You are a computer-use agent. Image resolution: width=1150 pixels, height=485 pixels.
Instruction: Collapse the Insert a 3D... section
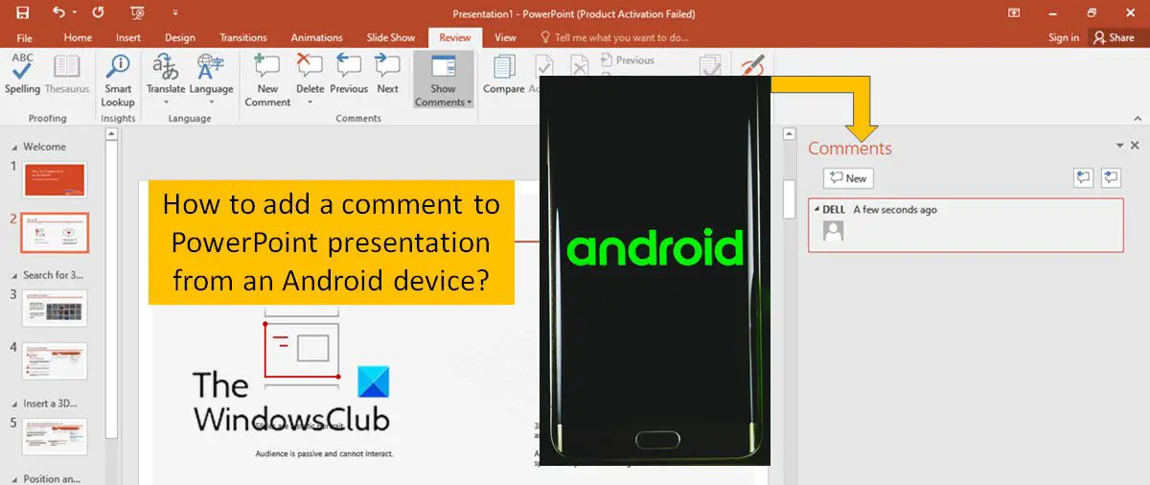click(15, 404)
